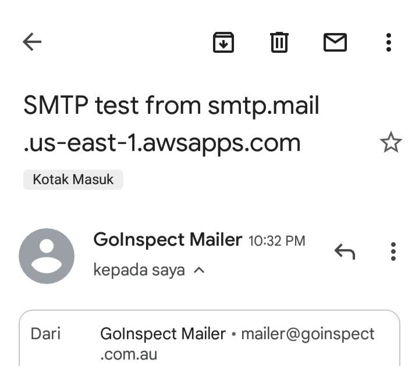Click the mailer@goinspect.com.au email address

308,334
